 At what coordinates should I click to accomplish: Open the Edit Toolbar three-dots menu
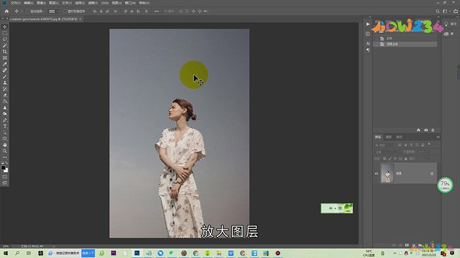click(5, 157)
